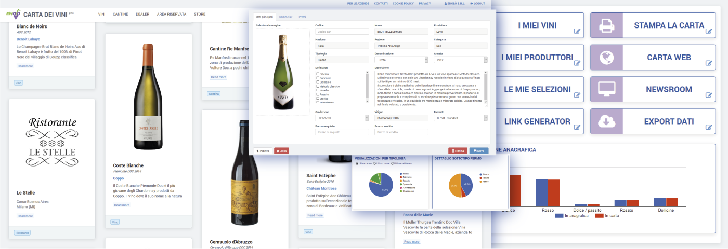Check the Metodo classico checkbox
The width and height of the screenshot is (728, 249).
pyautogui.click(x=318, y=86)
